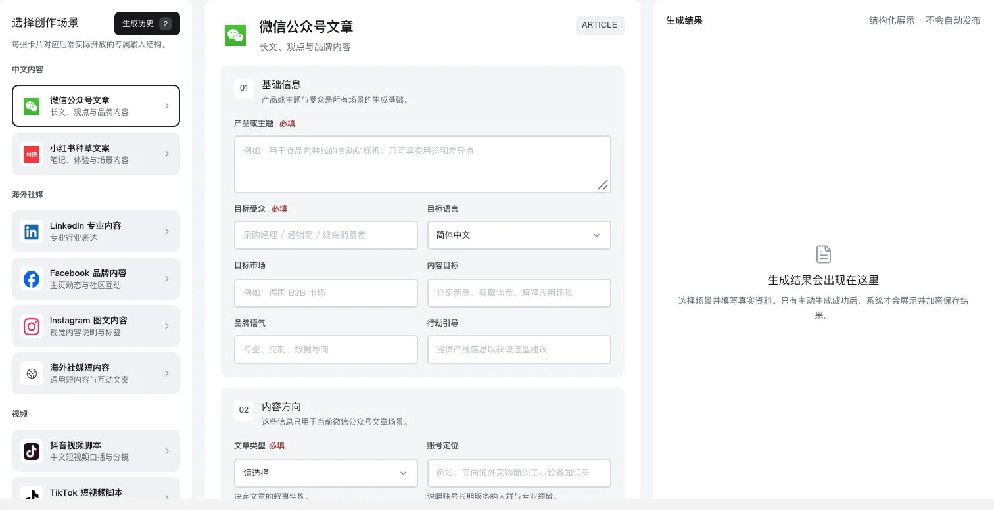Click the 02 step badge of 内容方向

244,410
